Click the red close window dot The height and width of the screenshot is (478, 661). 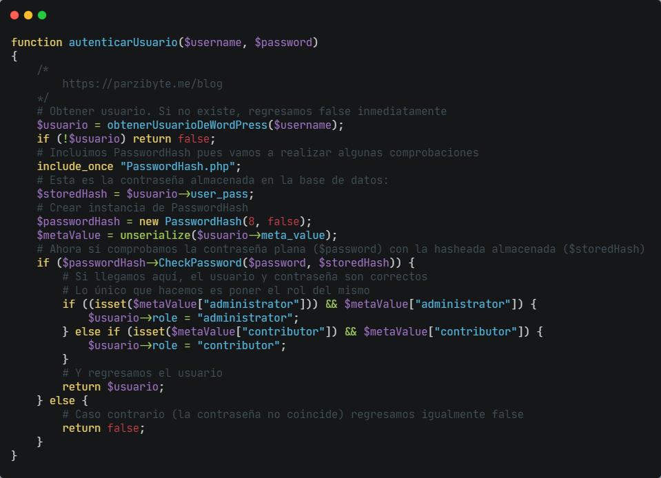pyautogui.click(x=14, y=15)
